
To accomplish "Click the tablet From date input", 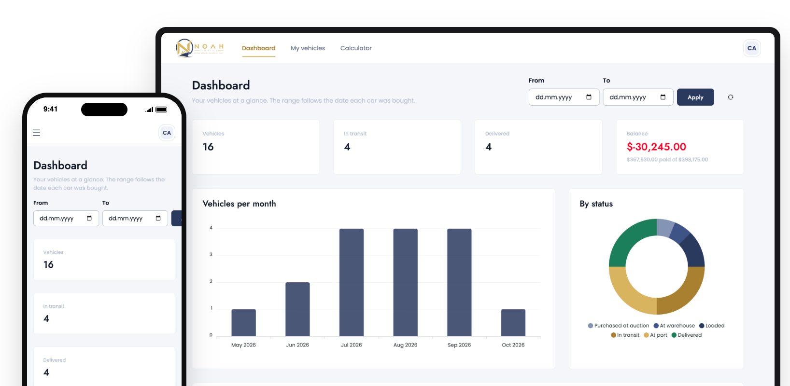I will point(564,97).
